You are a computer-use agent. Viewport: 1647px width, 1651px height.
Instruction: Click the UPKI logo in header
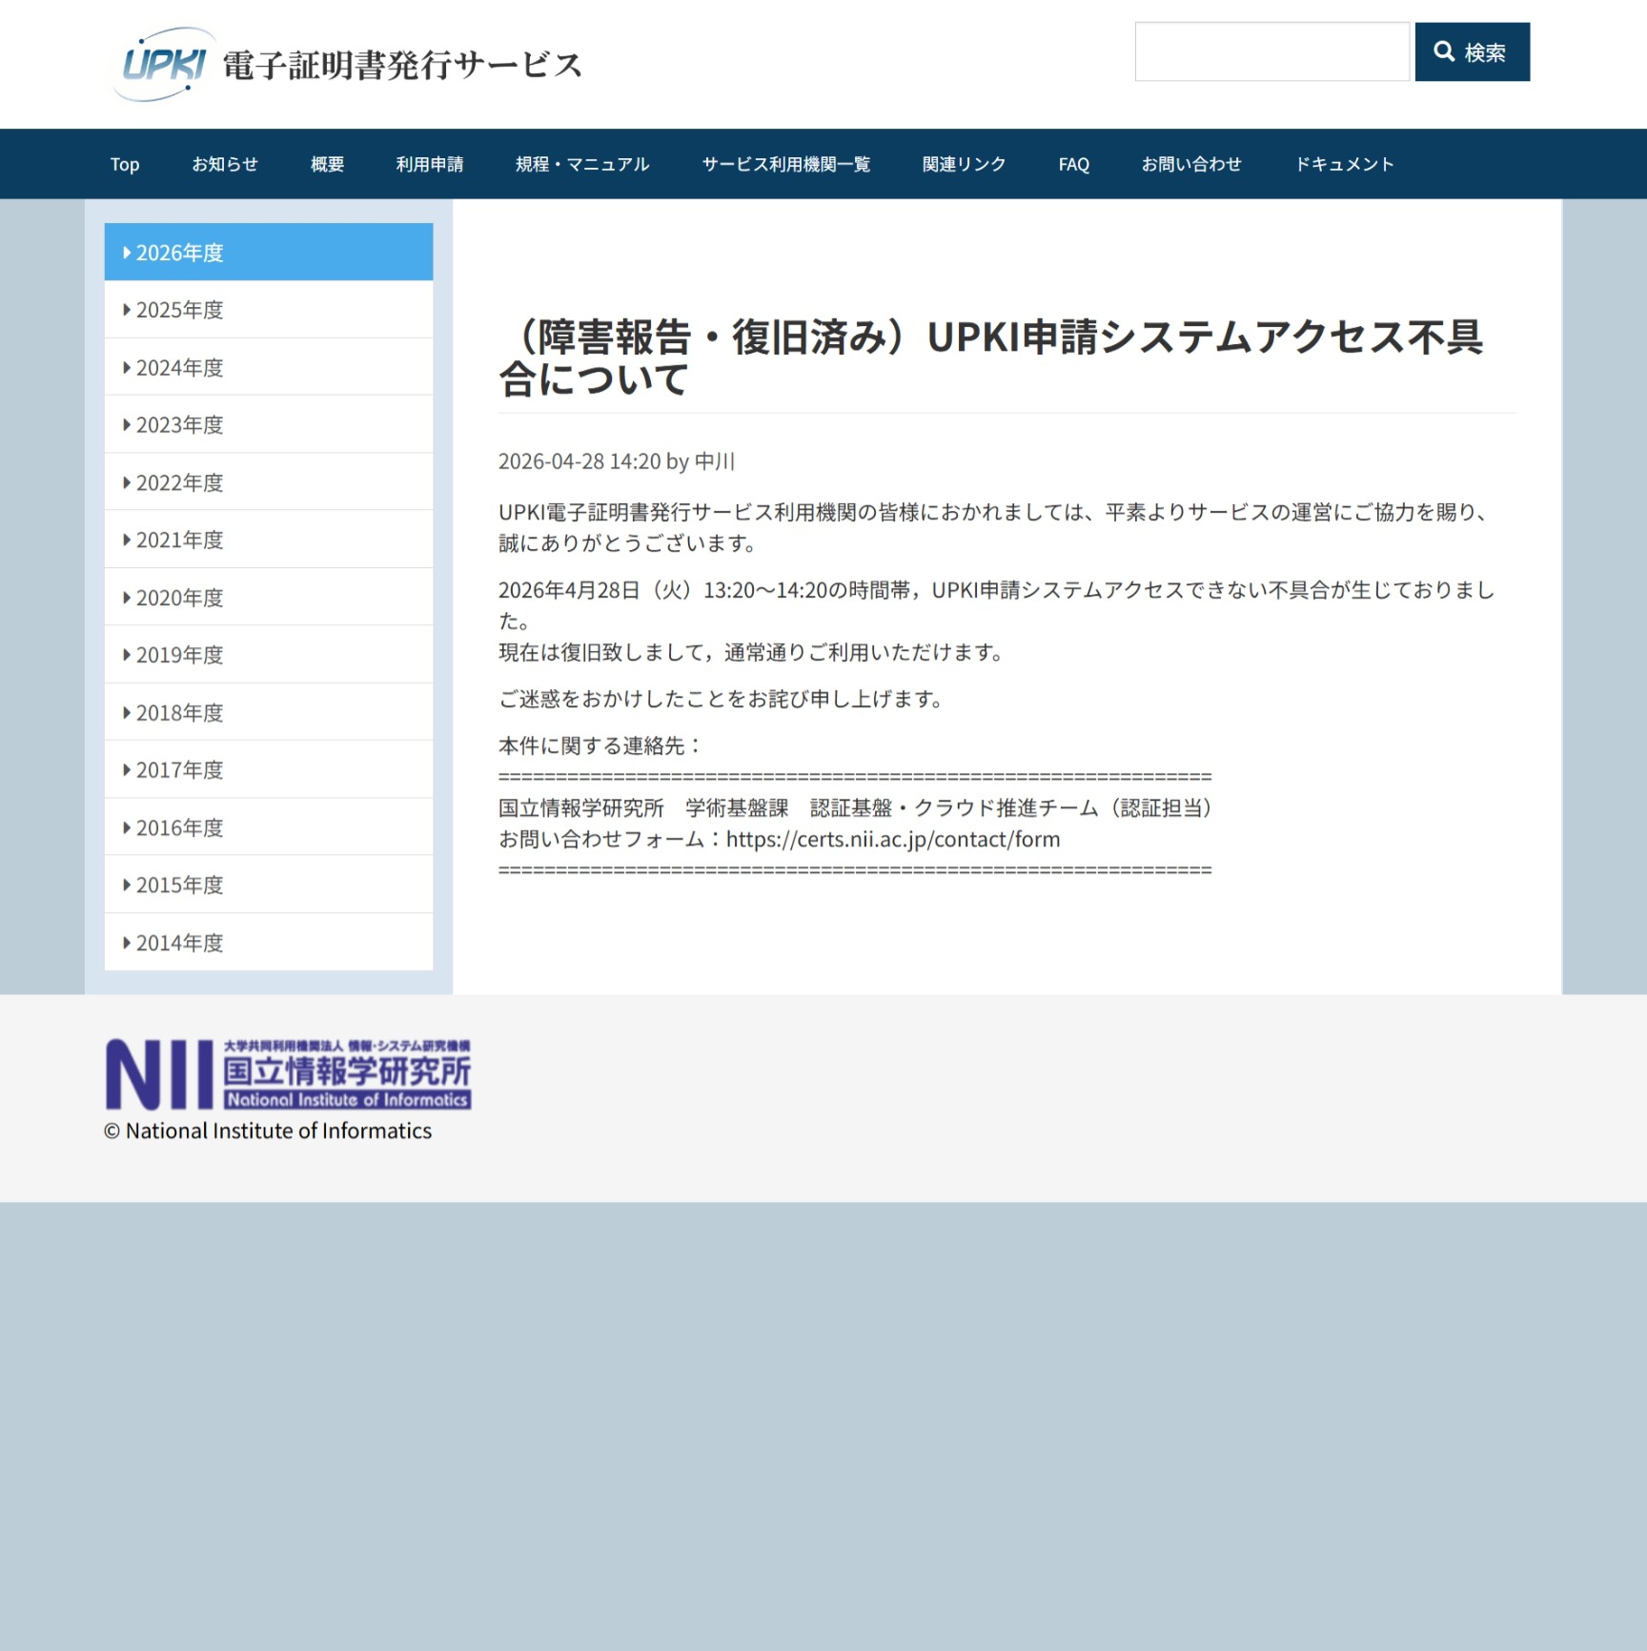pos(160,65)
